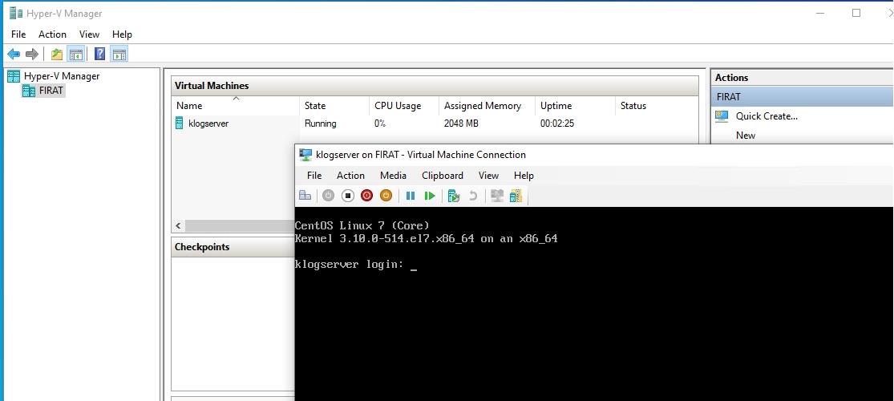The width and height of the screenshot is (894, 401).
Task: Select the klogserver row in the list
Action: [x=208, y=124]
